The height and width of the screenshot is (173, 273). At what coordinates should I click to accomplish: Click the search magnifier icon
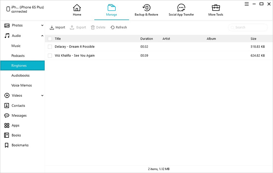click(x=232, y=27)
